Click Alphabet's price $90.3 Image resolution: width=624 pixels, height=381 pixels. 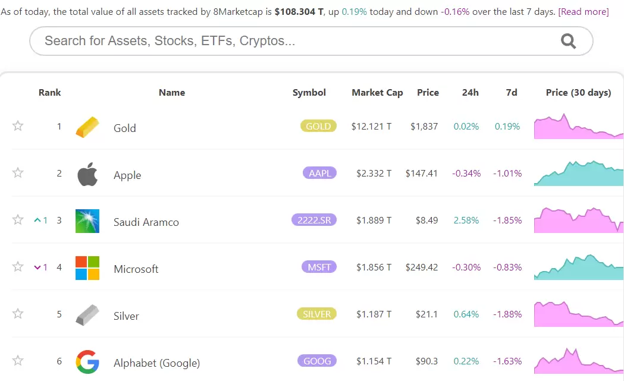click(427, 361)
